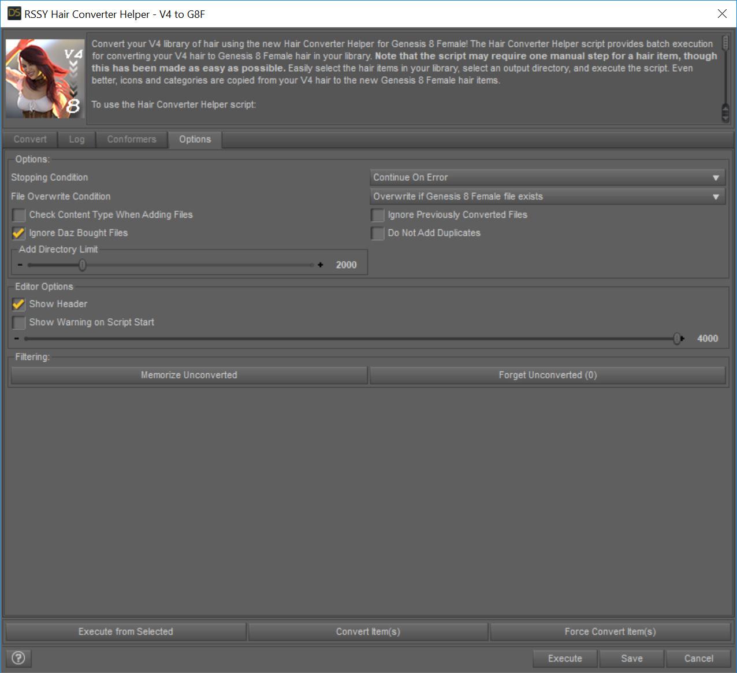Click the File Overwrite Condition label
The width and height of the screenshot is (737, 673).
pyautogui.click(x=61, y=196)
